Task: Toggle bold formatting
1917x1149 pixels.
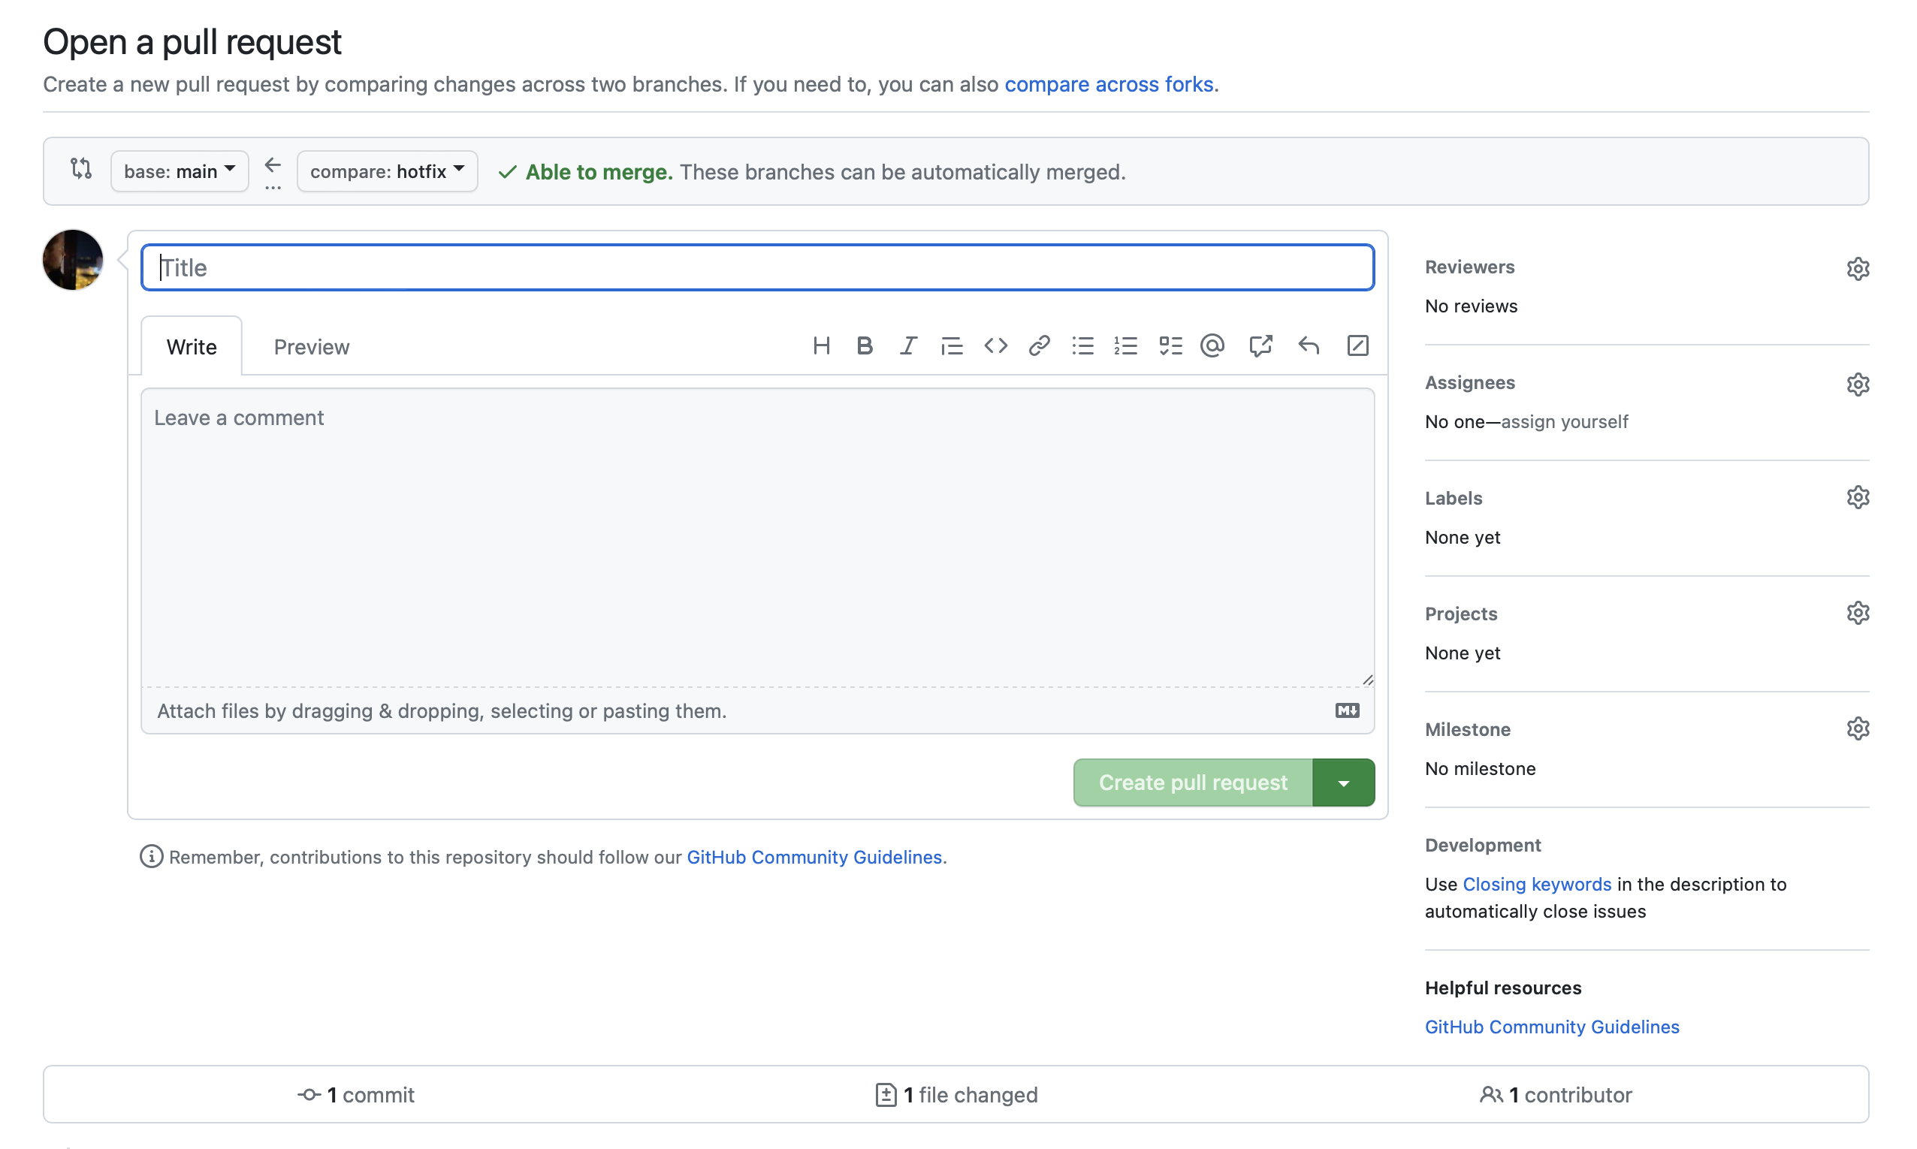Action: 865,345
